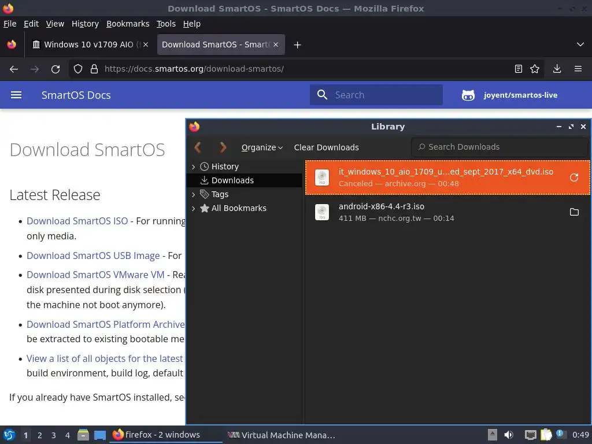Select the android-x86-4.4-r3.iso download entry
This screenshot has width=592, height=444.
pyautogui.click(x=447, y=212)
